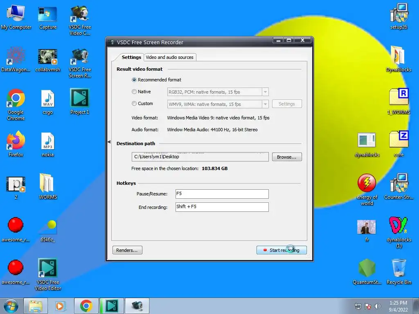Open the Renders... dialog

(127, 250)
